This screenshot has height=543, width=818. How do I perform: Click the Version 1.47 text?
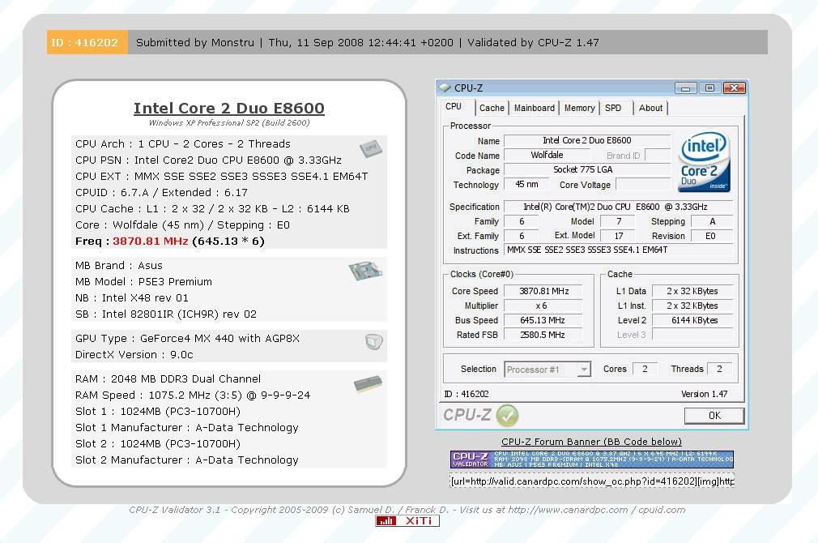705,394
